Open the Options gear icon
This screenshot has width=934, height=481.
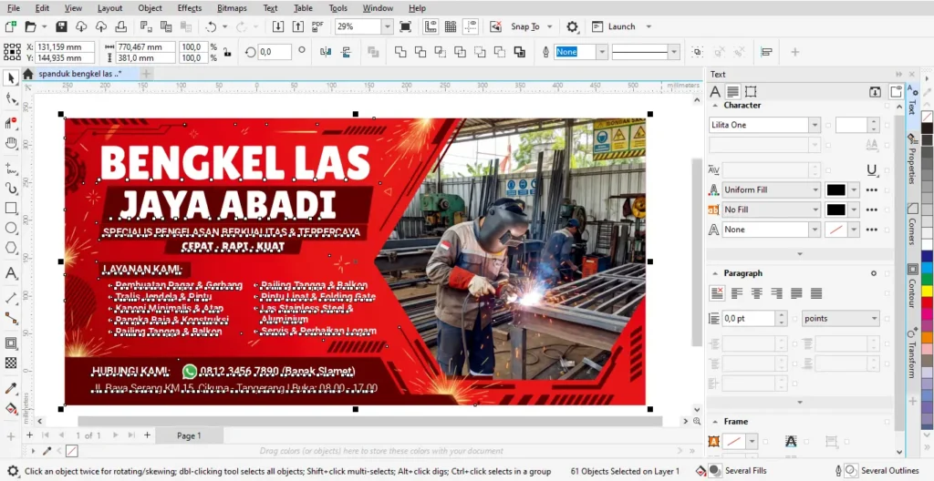573,26
